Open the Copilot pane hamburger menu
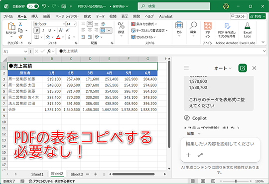 point(186,68)
